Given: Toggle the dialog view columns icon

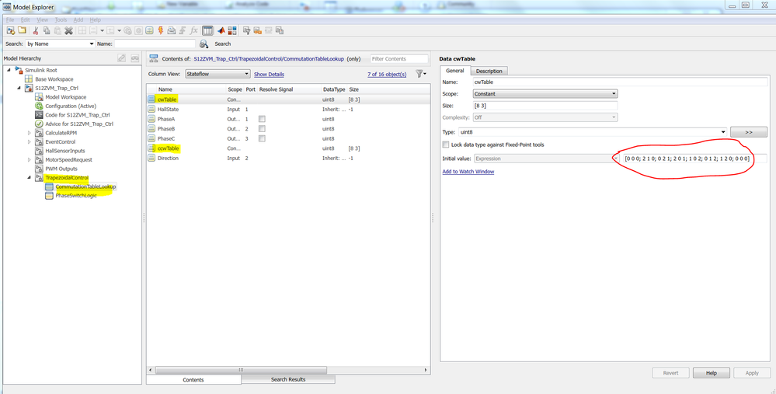Looking at the screenshot, I should pyautogui.click(x=208, y=30).
